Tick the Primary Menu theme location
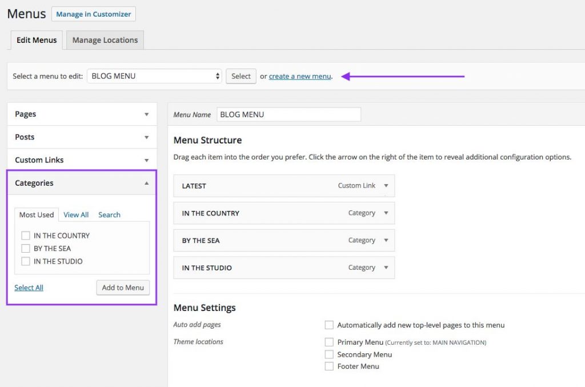The width and height of the screenshot is (585, 387). click(x=329, y=342)
